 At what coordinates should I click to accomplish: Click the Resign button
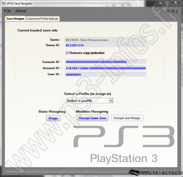(x=53, y=118)
